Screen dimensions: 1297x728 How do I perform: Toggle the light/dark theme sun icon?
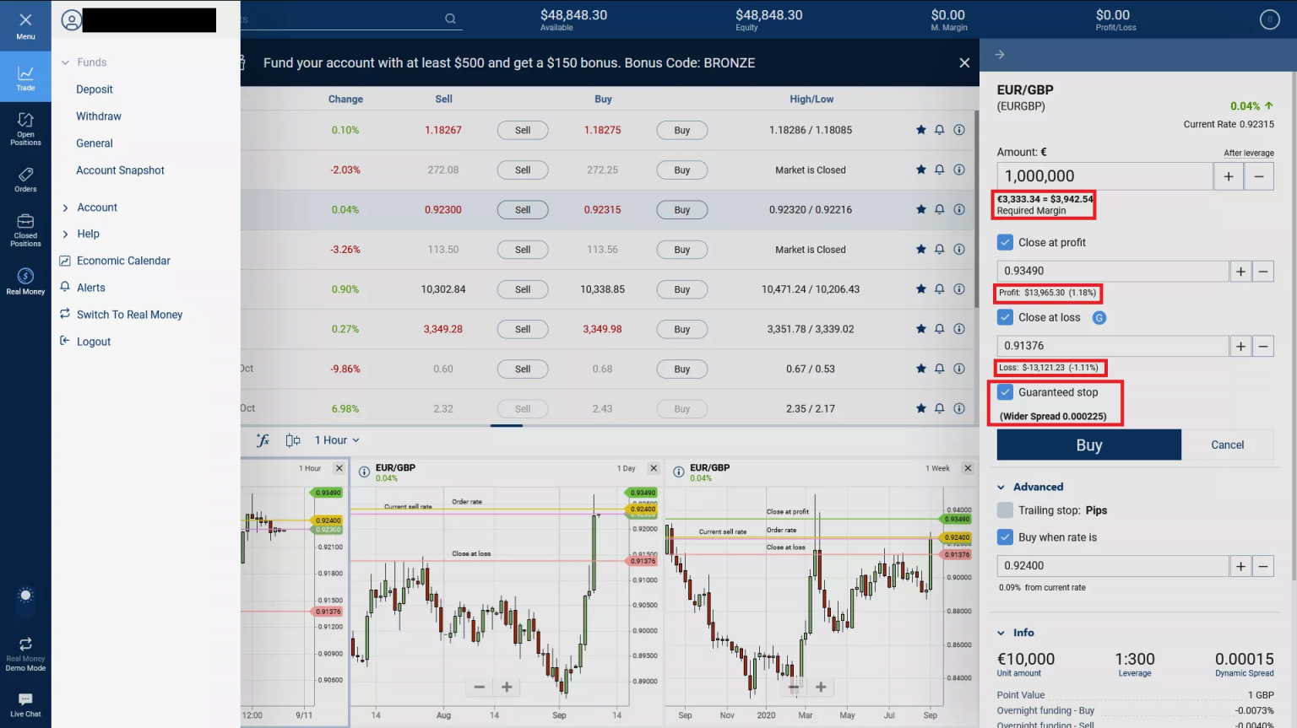25,596
